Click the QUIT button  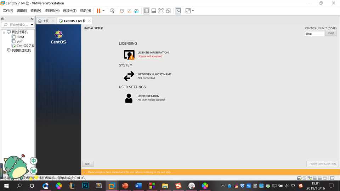[x=88, y=164]
